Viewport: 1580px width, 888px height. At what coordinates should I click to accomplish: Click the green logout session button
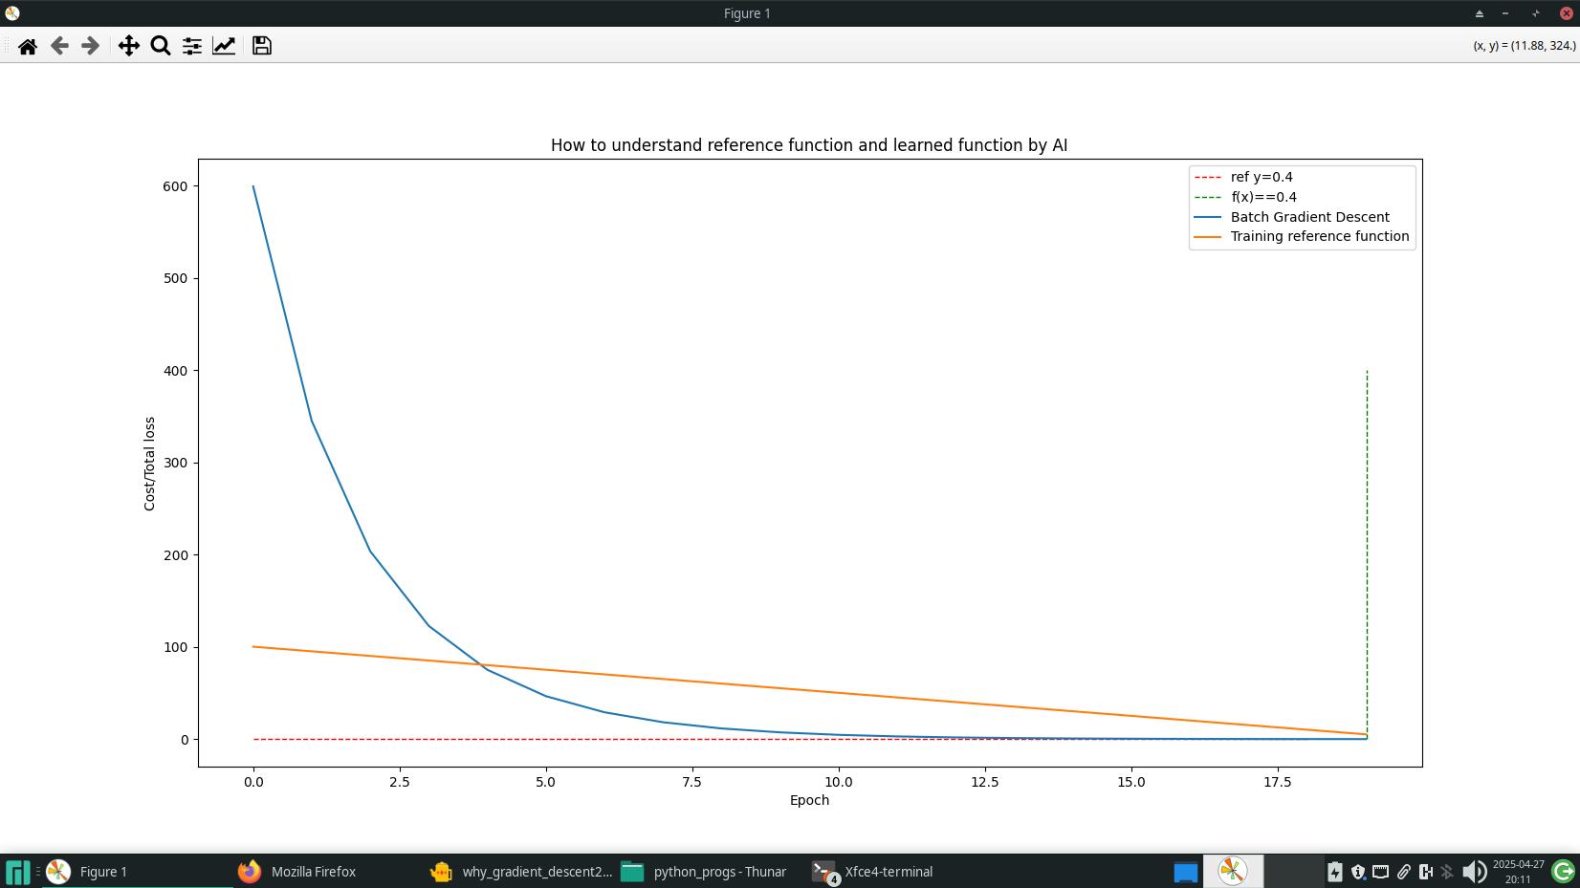tap(1563, 872)
